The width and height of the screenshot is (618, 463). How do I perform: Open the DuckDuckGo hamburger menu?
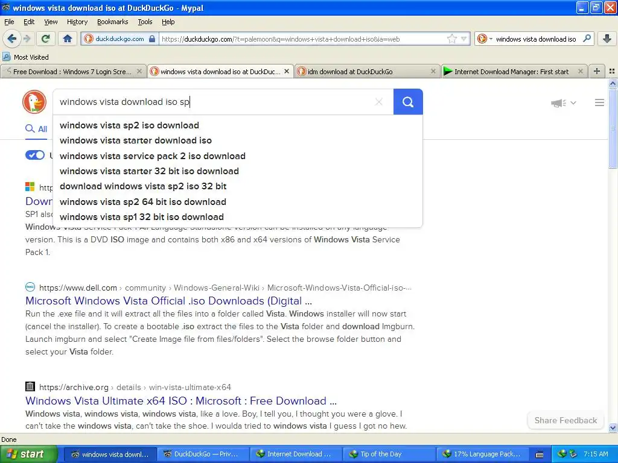click(599, 102)
